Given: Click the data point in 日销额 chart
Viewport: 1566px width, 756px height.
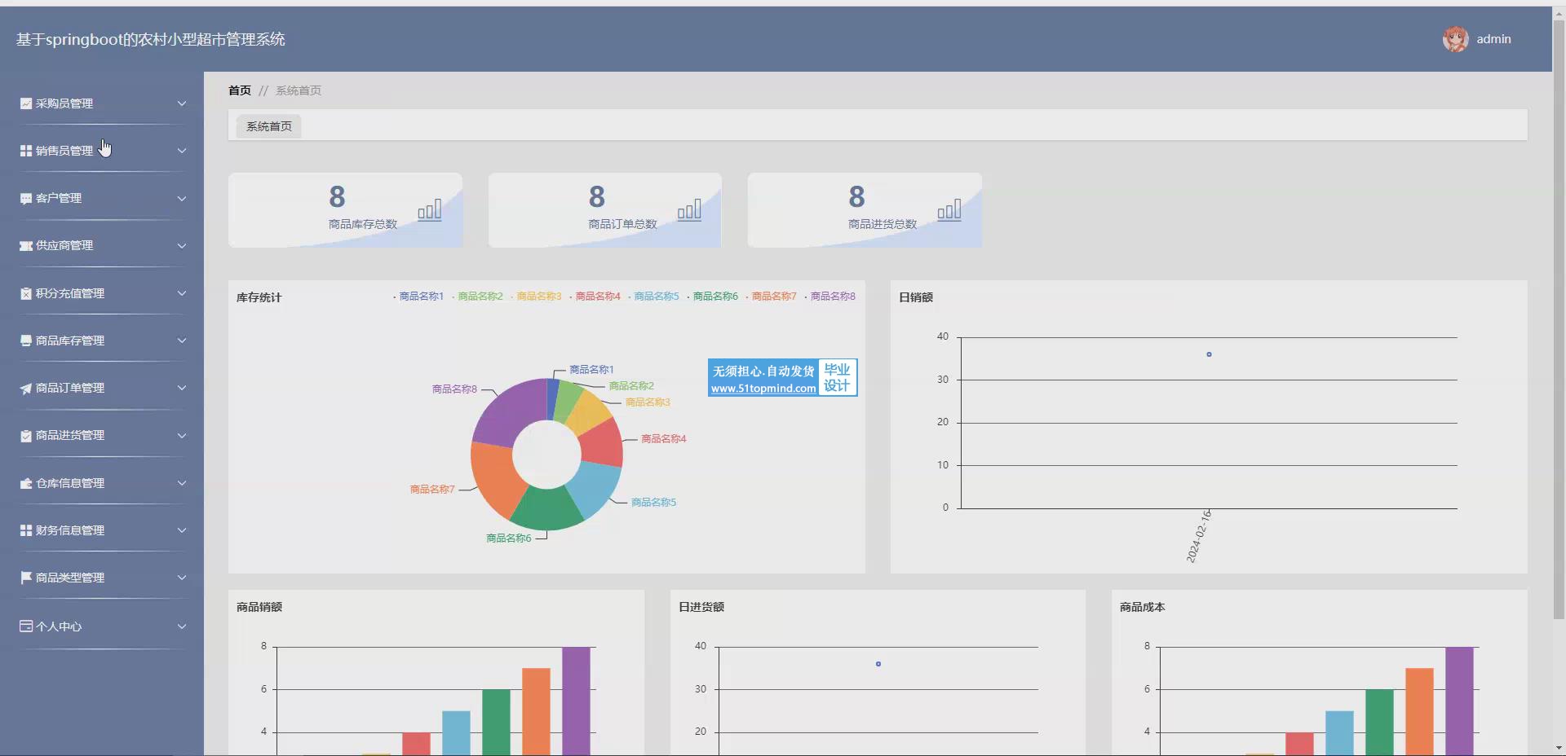Looking at the screenshot, I should [x=1209, y=354].
